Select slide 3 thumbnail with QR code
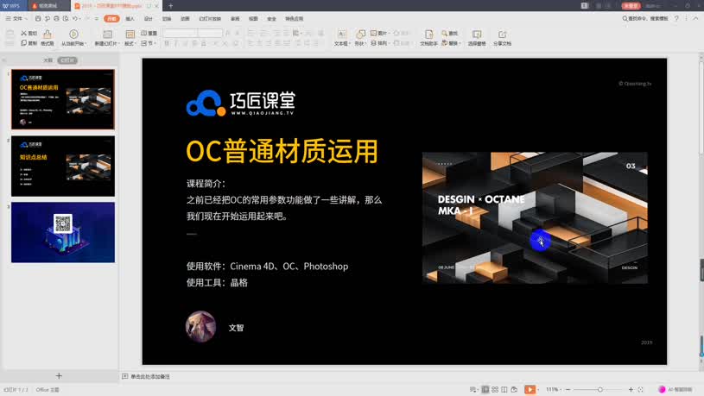Viewport: 704px width, 396px height. coord(63,232)
